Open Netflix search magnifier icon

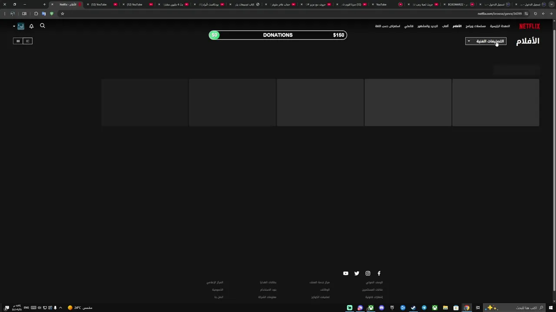tap(43, 26)
